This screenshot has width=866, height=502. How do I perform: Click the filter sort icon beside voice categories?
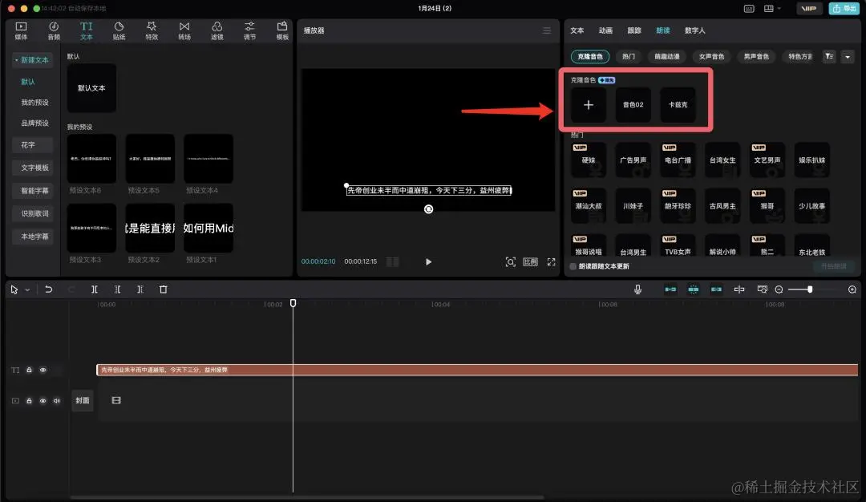829,56
